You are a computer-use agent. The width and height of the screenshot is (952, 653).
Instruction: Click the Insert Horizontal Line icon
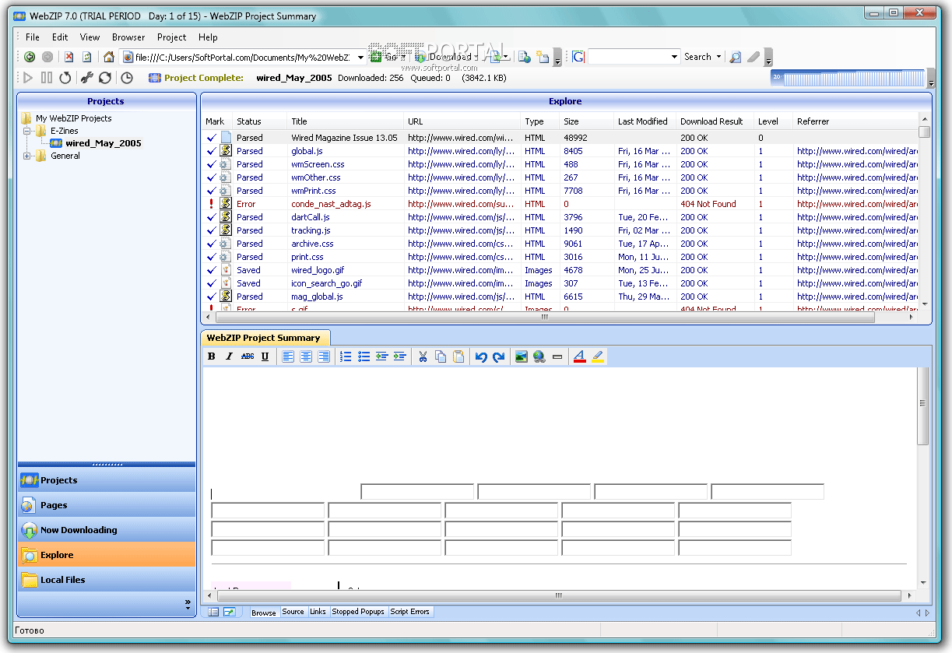(x=557, y=356)
